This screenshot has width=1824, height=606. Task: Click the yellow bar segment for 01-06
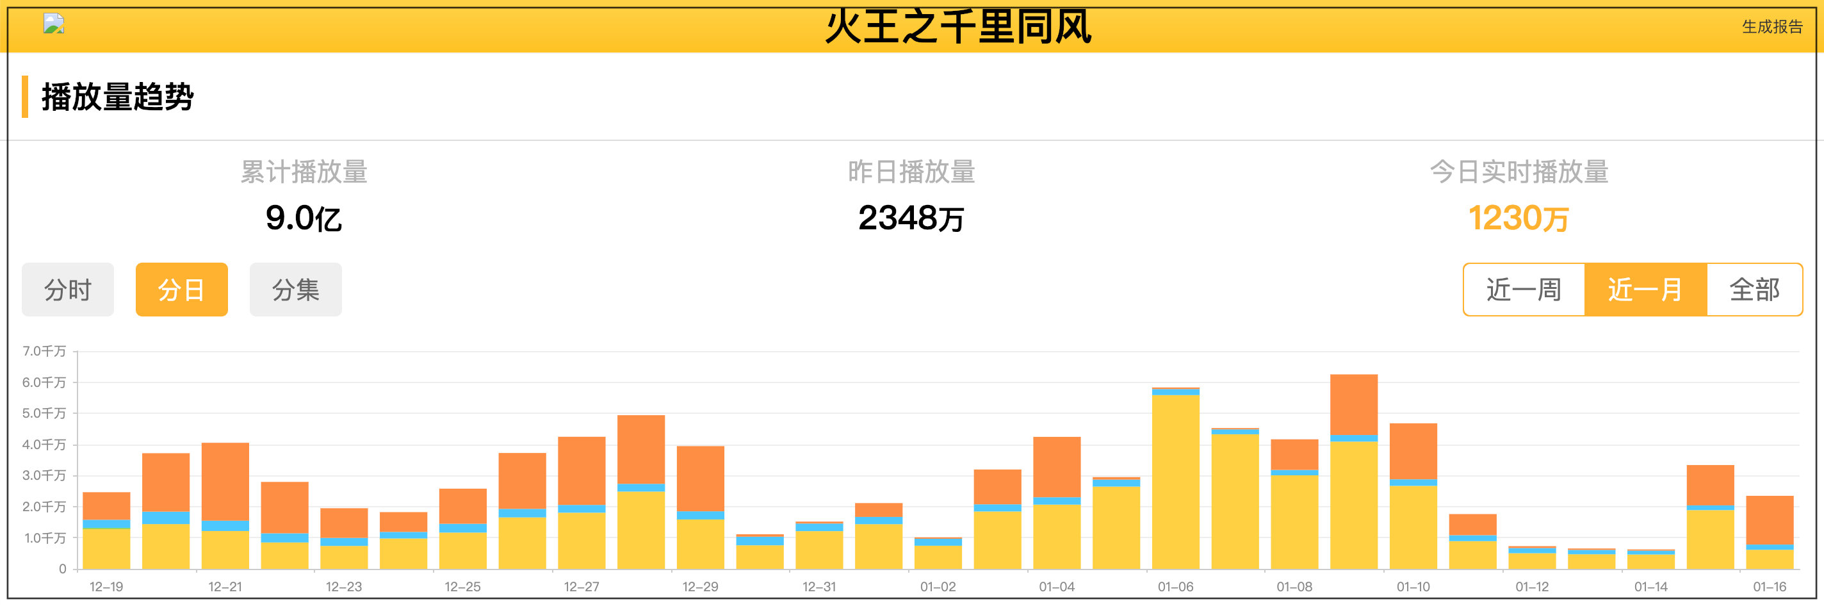click(1175, 481)
